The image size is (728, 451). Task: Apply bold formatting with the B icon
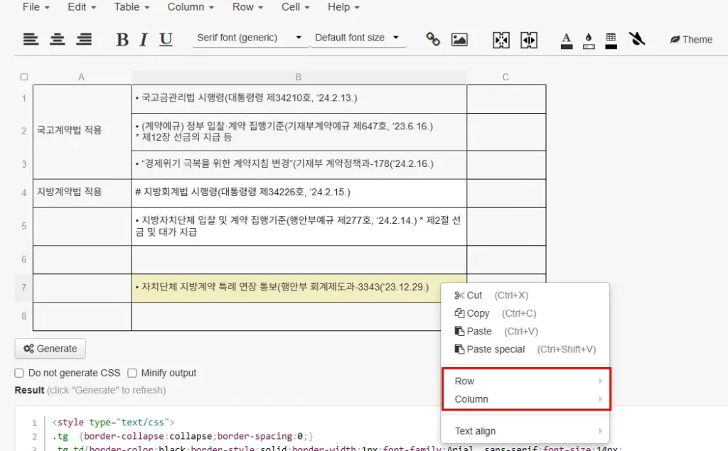(x=122, y=39)
